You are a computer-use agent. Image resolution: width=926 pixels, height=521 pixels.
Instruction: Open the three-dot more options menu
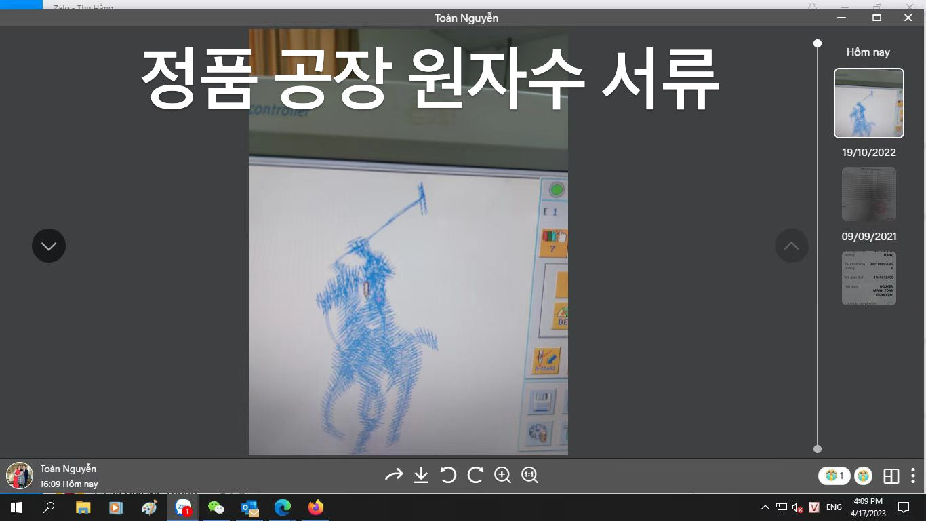pyautogui.click(x=912, y=477)
